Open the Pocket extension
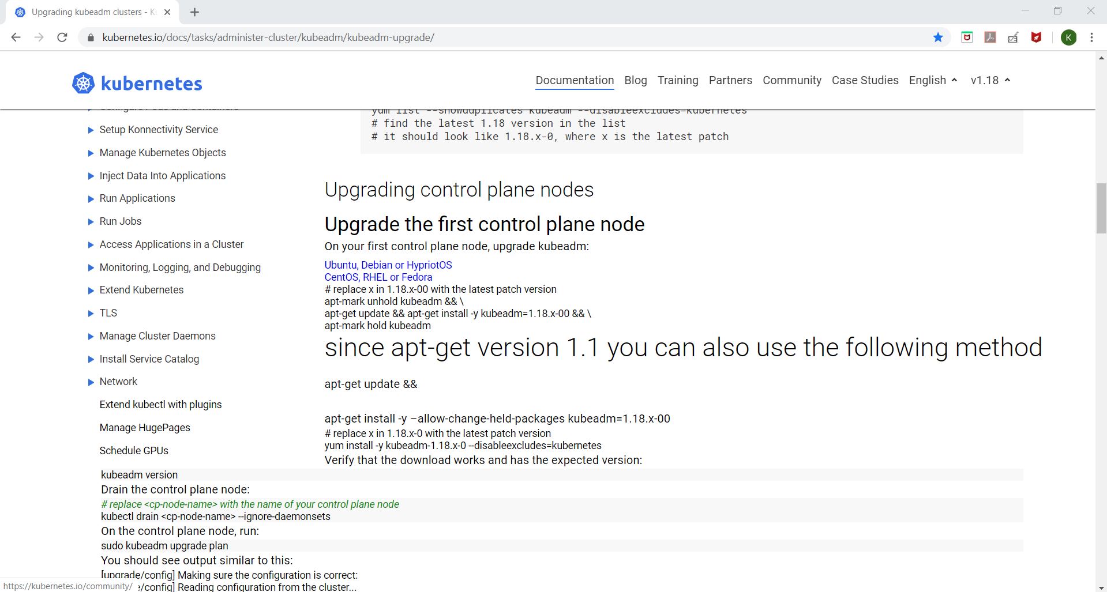The width and height of the screenshot is (1107, 592). tap(967, 37)
